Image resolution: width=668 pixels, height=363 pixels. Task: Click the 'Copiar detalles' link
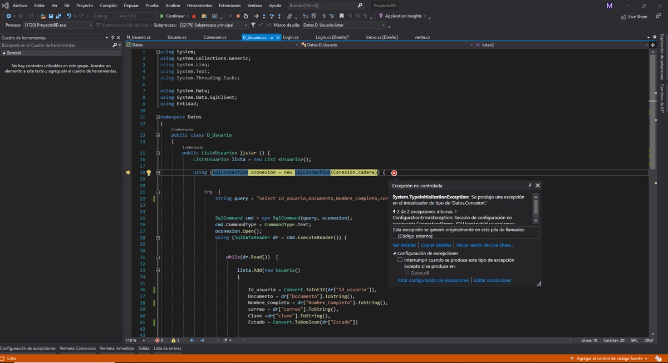pos(436,245)
